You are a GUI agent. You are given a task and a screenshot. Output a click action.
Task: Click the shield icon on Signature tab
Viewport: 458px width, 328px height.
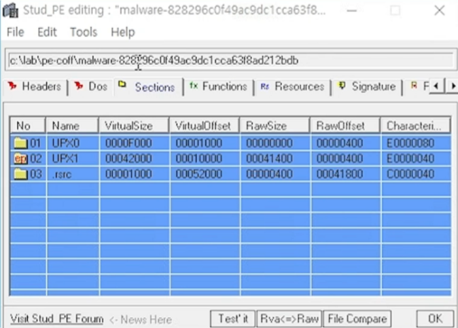point(342,86)
